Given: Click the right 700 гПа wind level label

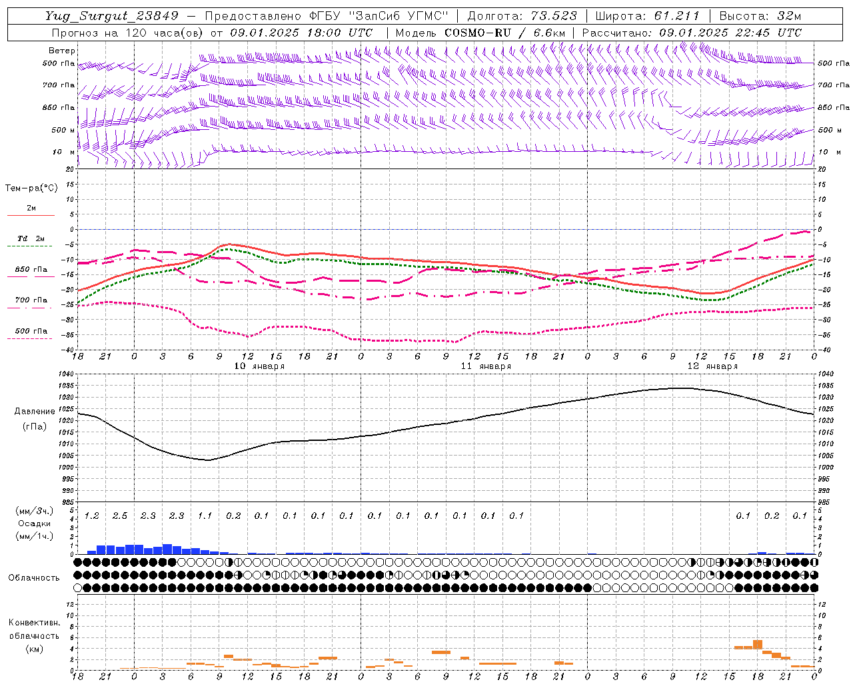Looking at the screenshot, I should pyautogui.click(x=833, y=85).
